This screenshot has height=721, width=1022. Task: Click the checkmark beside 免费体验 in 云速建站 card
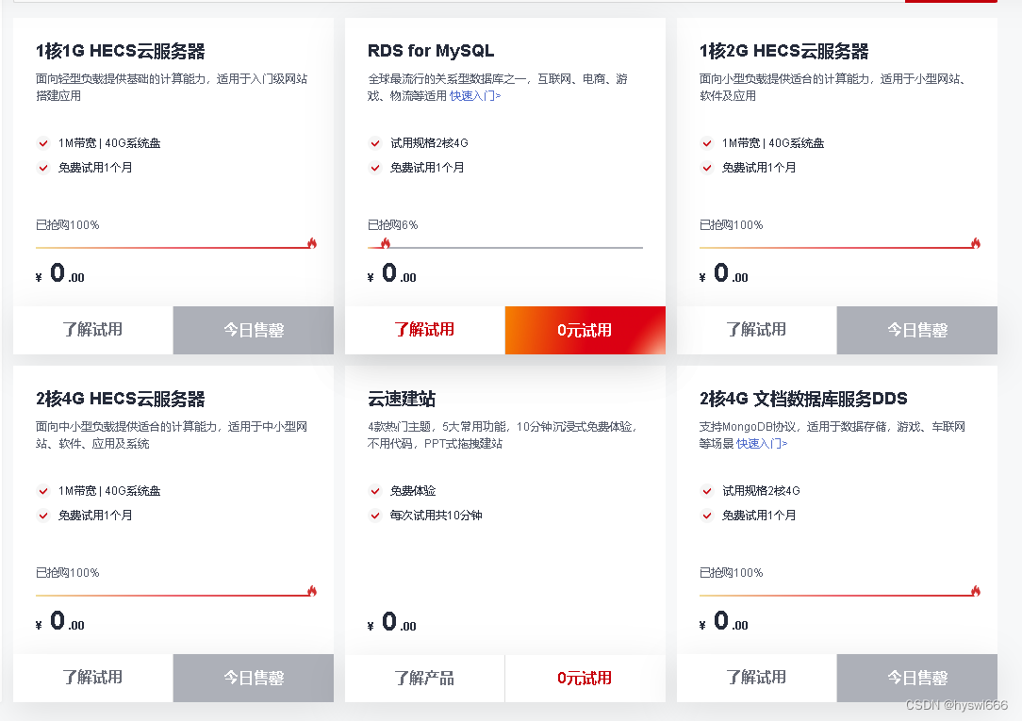[x=375, y=490]
